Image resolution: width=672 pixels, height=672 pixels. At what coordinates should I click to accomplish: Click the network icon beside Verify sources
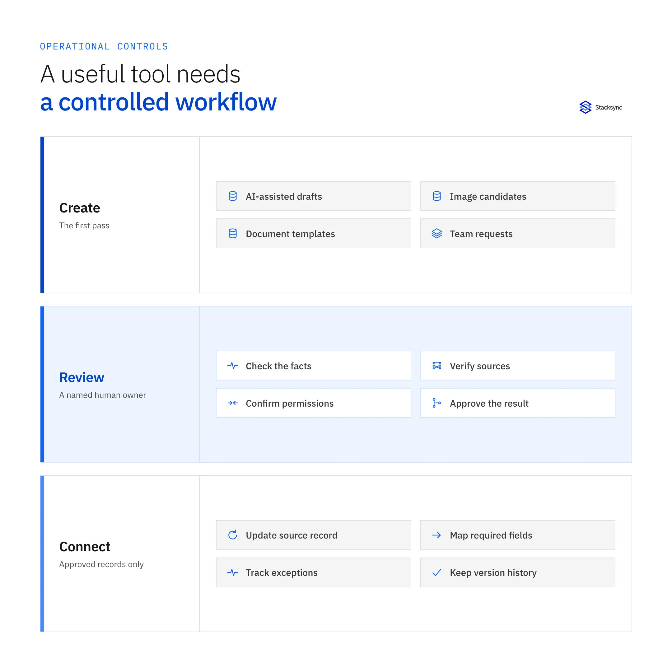point(437,366)
